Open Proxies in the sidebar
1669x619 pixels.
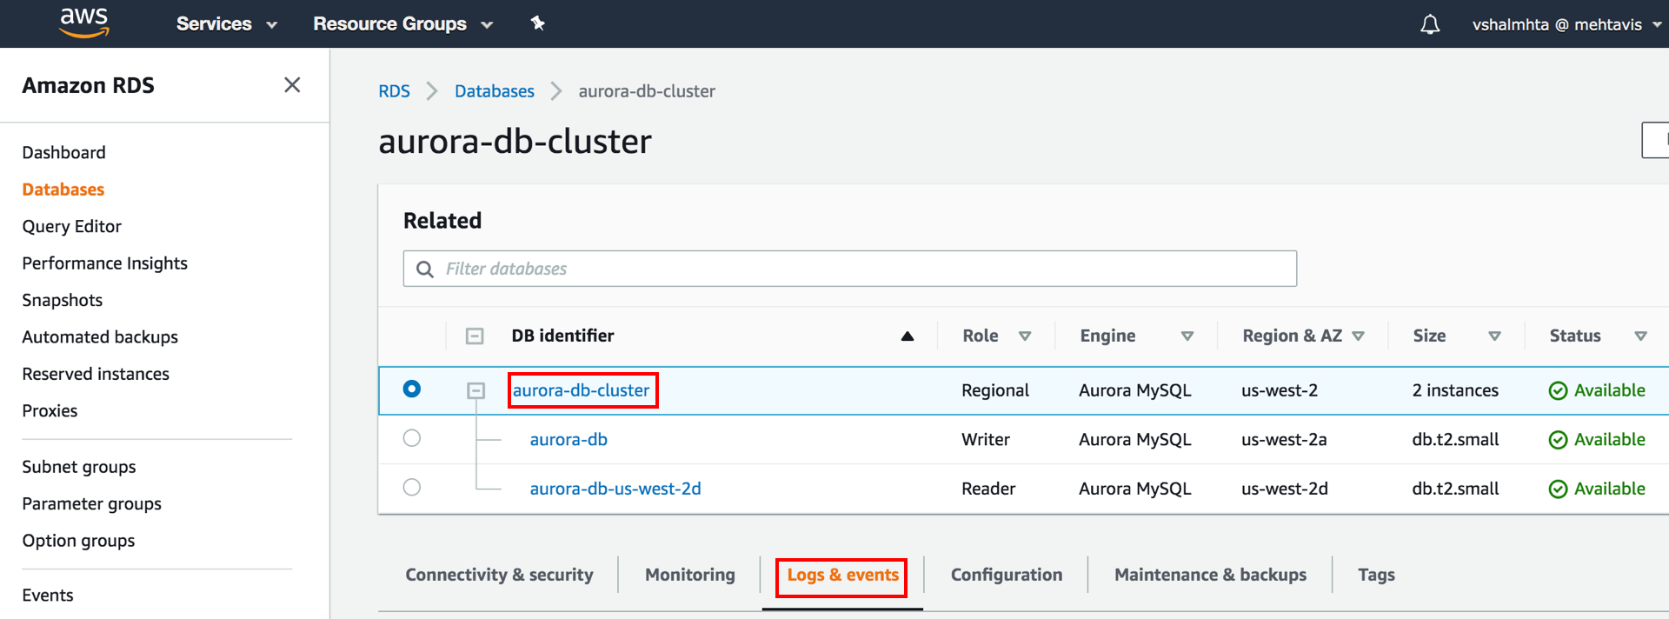pos(50,411)
